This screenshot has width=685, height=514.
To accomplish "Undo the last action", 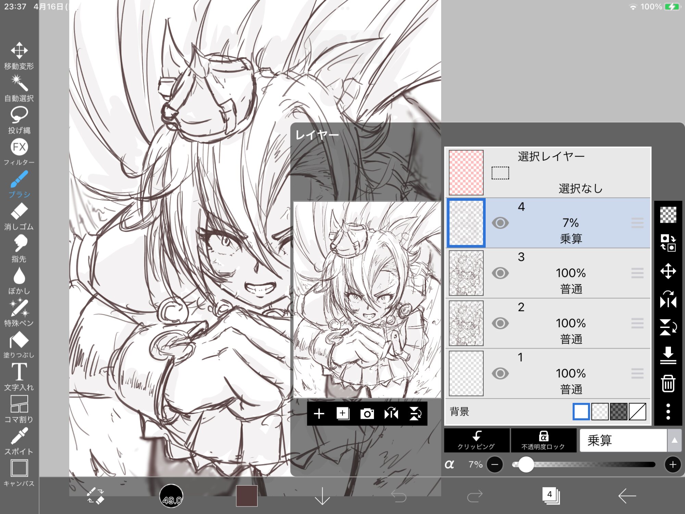I will 399,496.
